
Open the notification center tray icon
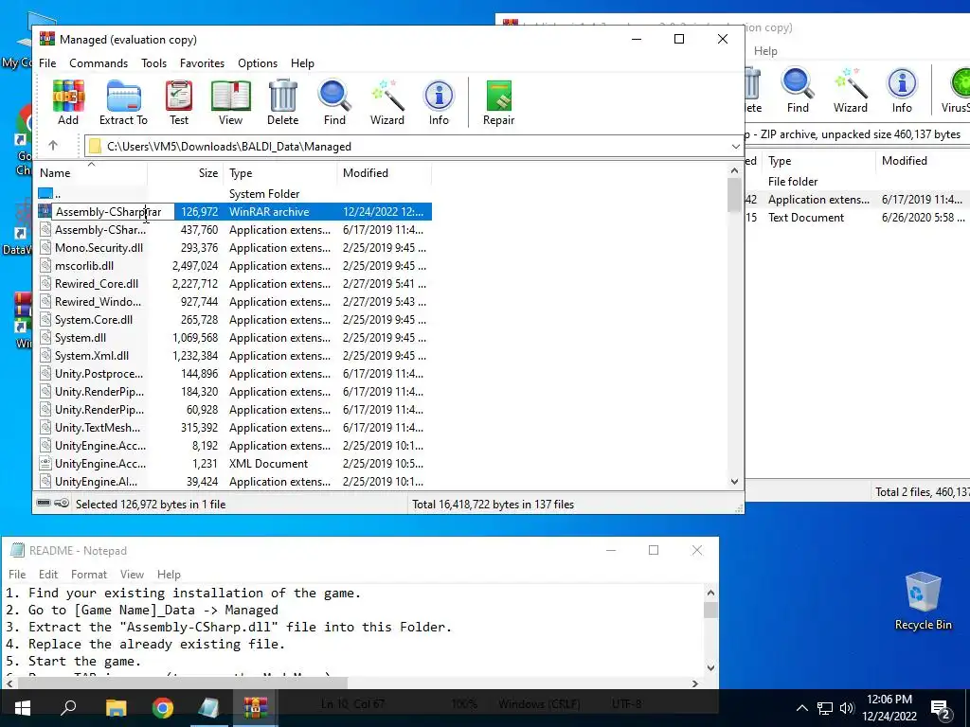[x=941, y=709]
